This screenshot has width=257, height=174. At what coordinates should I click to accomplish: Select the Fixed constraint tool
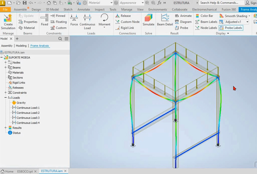[x=44, y=20]
